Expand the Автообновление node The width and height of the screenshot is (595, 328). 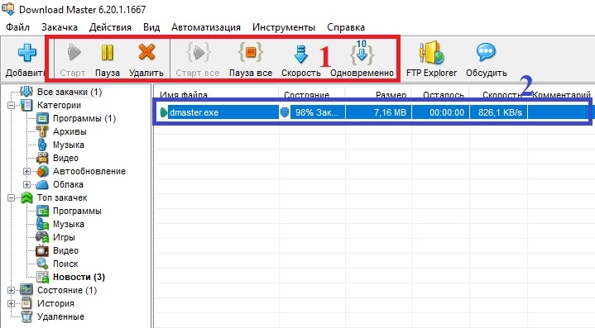27,171
